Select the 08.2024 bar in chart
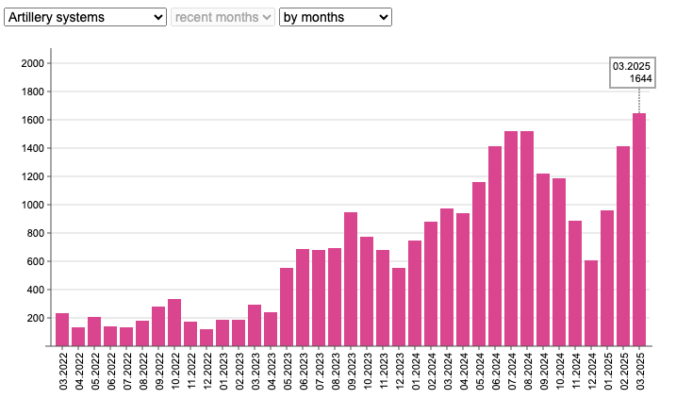The image size is (676, 399). pos(527,239)
